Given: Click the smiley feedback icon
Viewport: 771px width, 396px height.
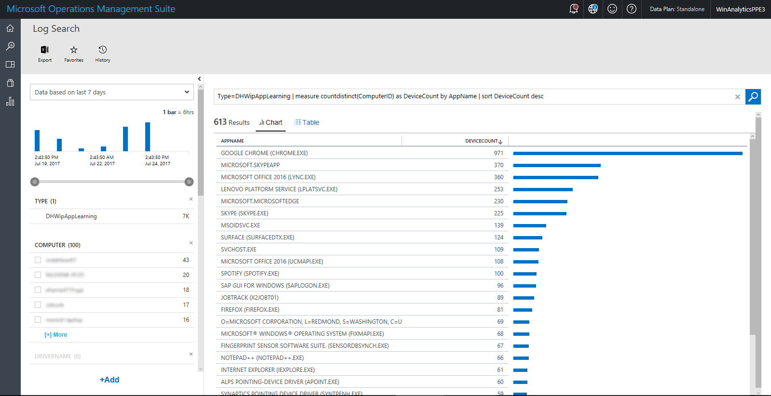Looking at the screenshot, I should pos(612,9).
